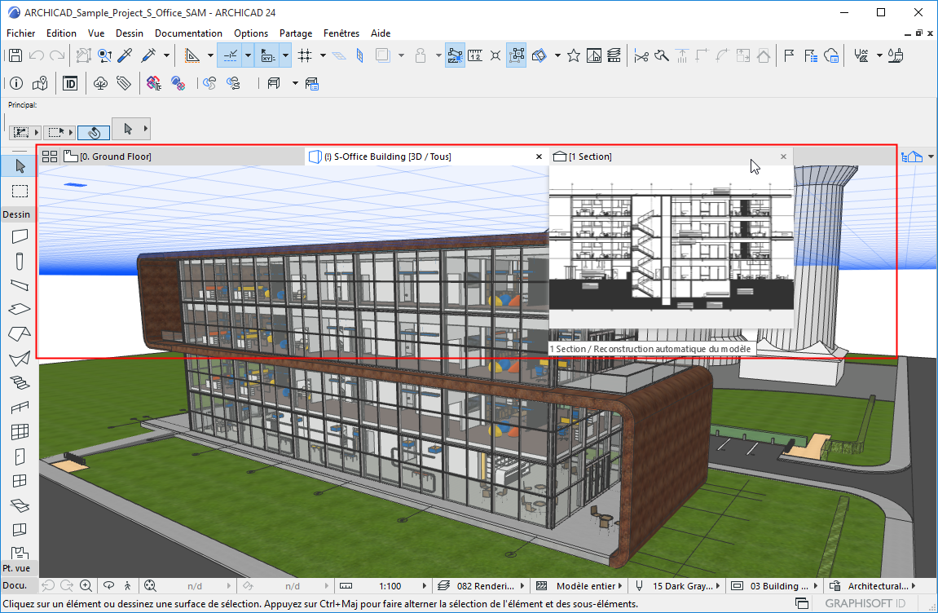The height and width of the screenshot is (613, 938).
Task: Open Favorites with the star icon
Action: [574, 55]
